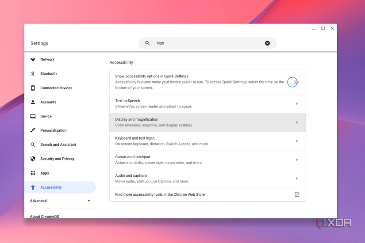Go to Connected devices section
The image size is (365, 243).
(56, 88)
